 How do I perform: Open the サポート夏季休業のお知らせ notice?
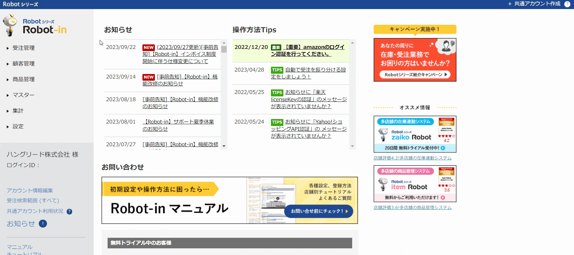coord(178,125)
